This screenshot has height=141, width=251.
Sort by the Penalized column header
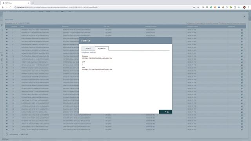[231, 26]
